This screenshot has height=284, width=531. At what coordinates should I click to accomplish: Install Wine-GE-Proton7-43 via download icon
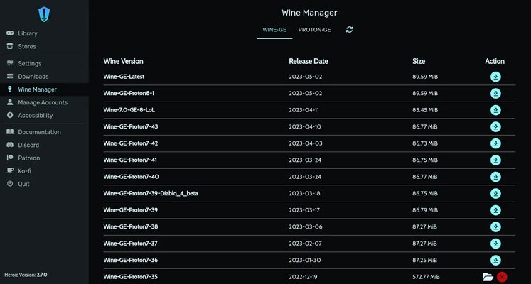point(495,127)
